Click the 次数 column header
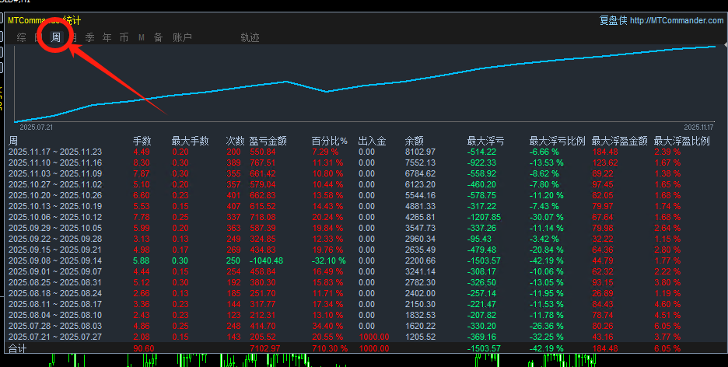Viewport: 728px width, 367px height. pyautogui.click(x=236, y=141)
